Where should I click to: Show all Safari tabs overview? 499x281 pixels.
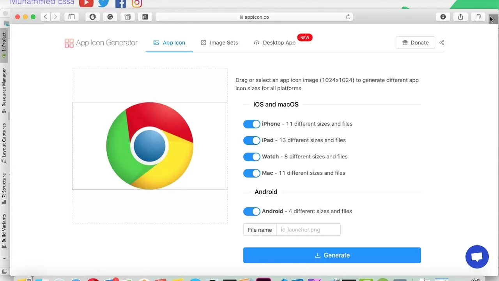point(478,17)
